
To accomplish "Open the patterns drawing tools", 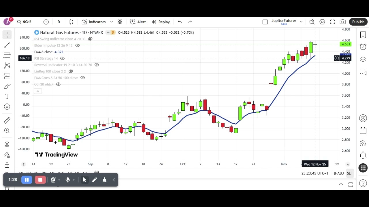I will [7, 66].
